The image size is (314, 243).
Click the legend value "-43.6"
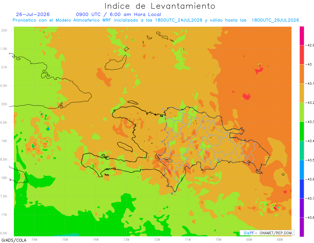click(310, 179)
